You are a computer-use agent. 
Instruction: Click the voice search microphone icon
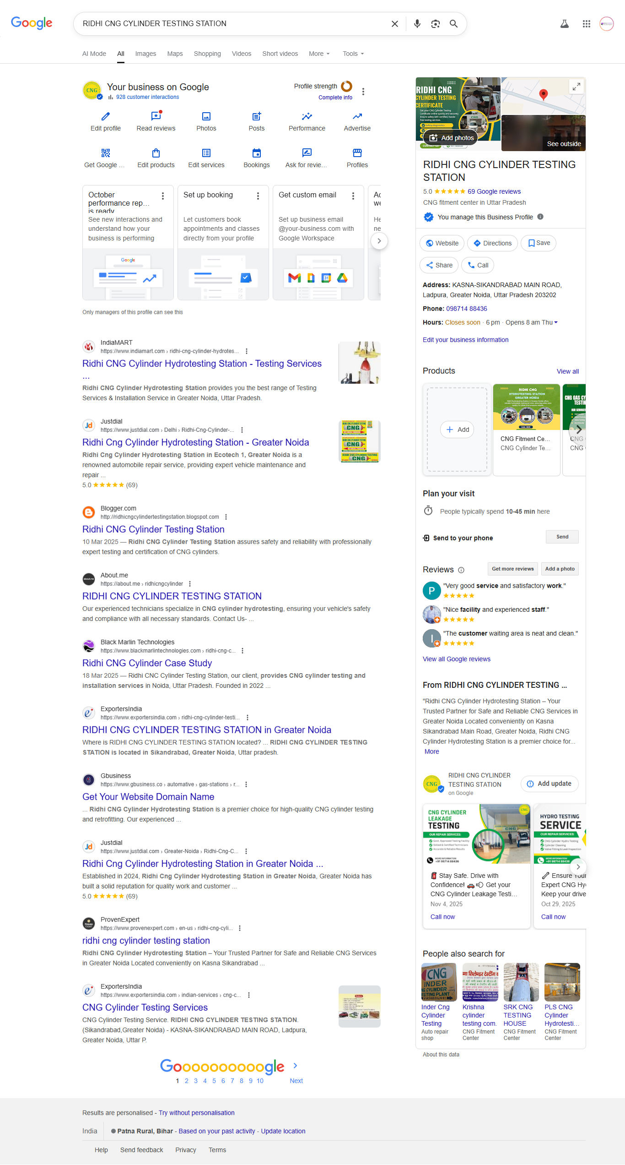pos(417,24)
